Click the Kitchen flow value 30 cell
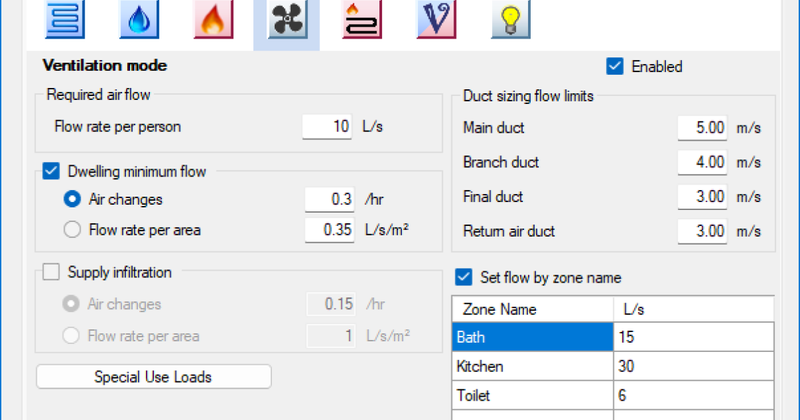 [693, 367]
